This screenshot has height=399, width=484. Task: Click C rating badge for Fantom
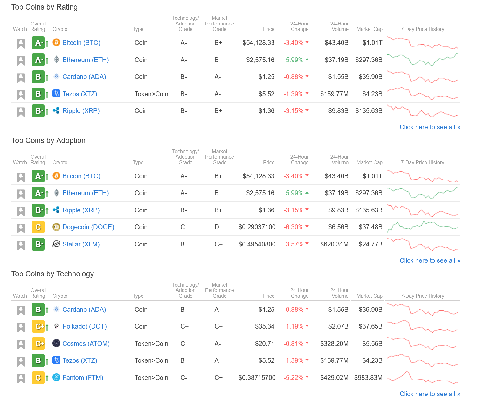tap(38, 378)
